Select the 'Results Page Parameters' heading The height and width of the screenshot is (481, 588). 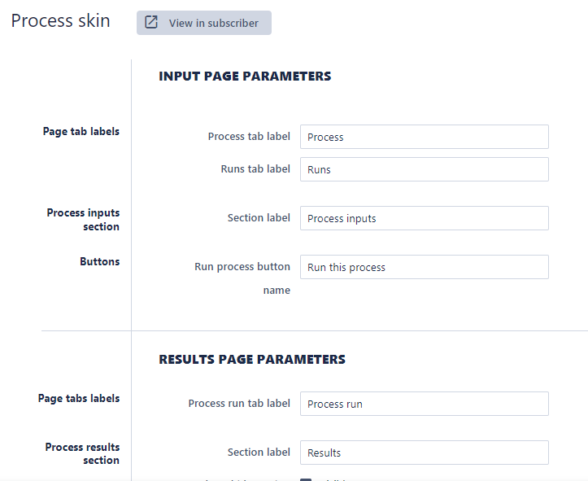click(251, 359)
